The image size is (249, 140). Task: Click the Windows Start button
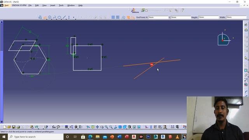point(4,136)
